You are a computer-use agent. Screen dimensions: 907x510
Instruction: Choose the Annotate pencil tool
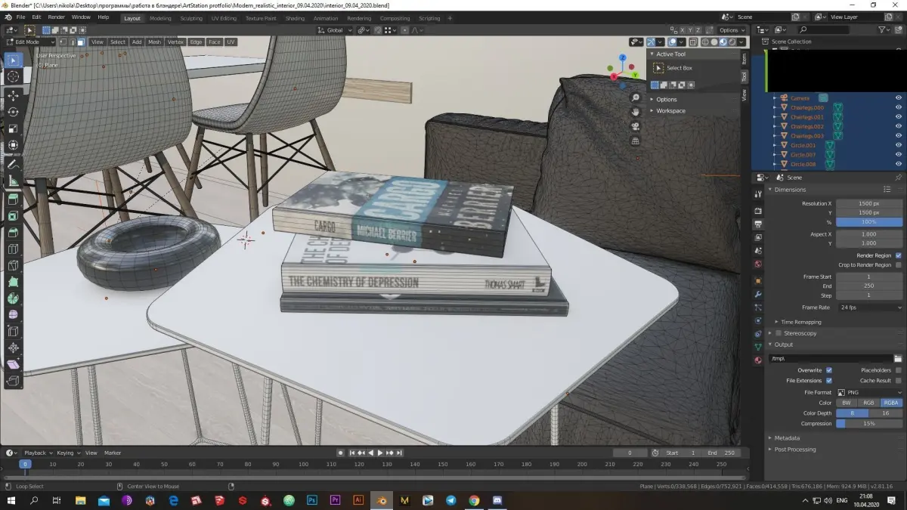click(14, 164)
